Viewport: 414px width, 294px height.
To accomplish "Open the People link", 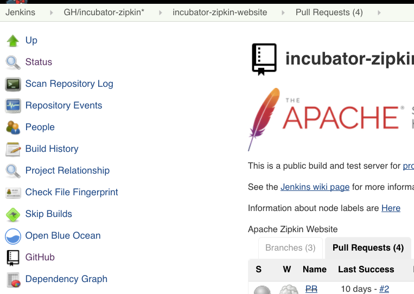I will pos(40,127).
